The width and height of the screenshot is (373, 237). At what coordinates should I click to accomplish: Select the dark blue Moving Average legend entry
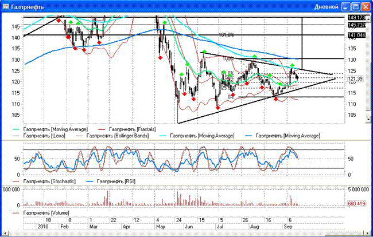tap(282, 136)
